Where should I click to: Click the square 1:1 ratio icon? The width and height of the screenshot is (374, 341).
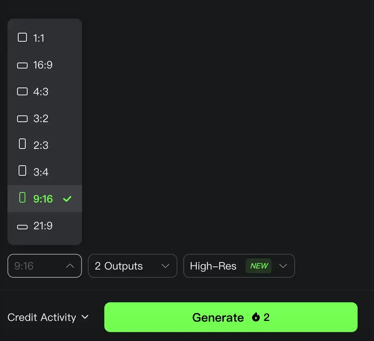click(22, 37)
